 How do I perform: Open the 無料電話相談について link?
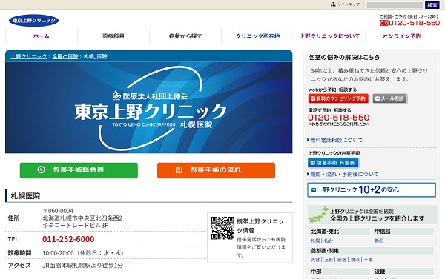coord(336,140)
